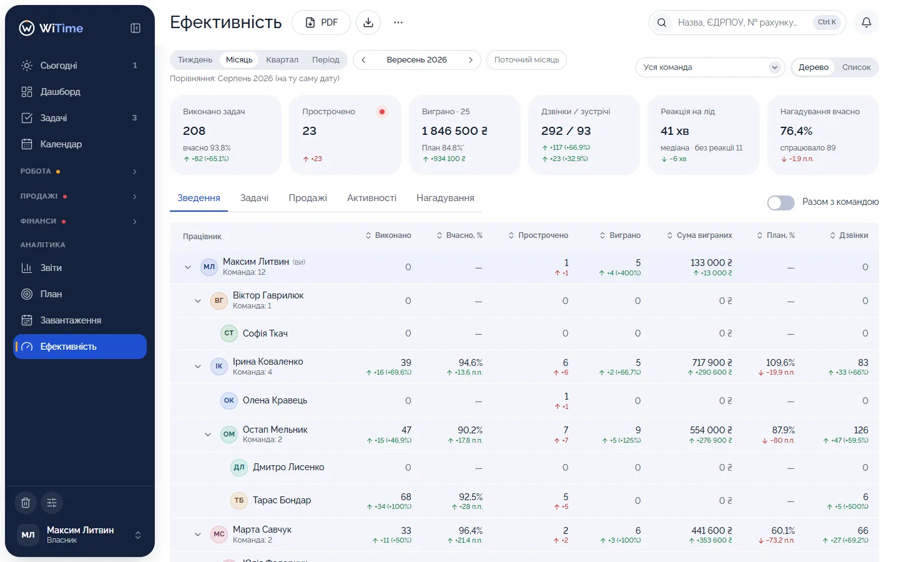Open Завантаження page
The height and width of the screenshot is (562, 899).
tap(80, 320)
